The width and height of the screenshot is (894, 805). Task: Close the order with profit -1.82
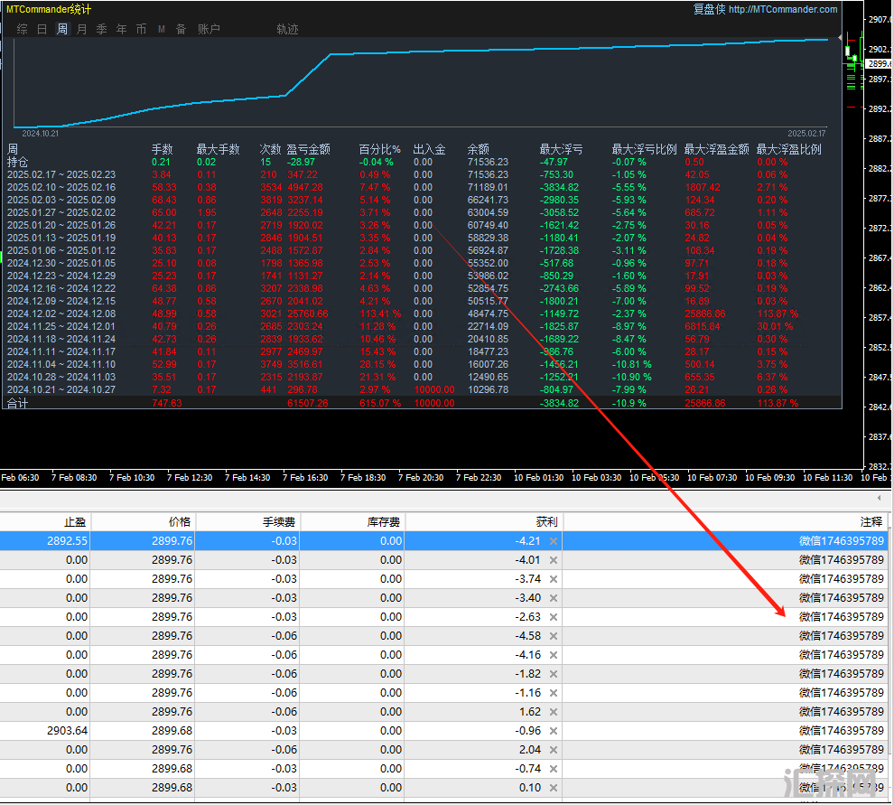click(553, 674)
